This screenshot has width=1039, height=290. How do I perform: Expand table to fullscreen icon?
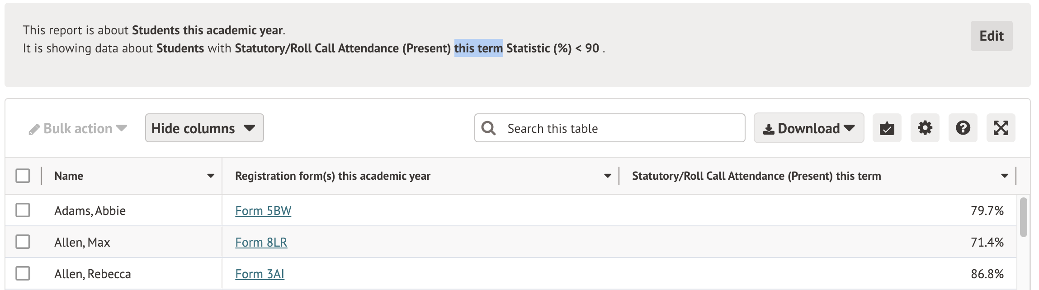tap(1001, 128)
